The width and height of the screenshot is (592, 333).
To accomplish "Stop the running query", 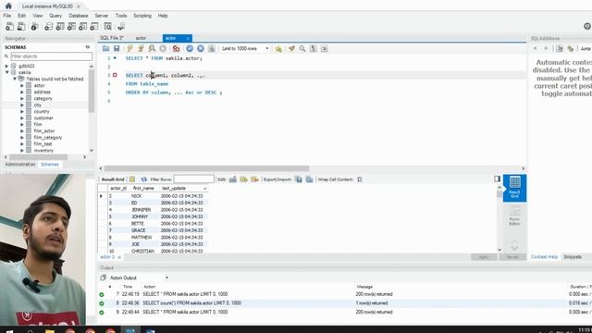I will (x=163, y=48).
